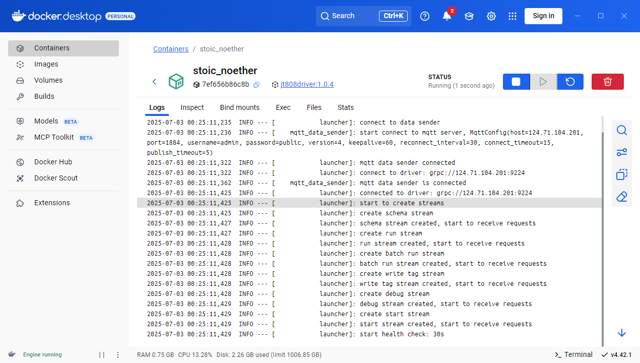Open Docker Hub from sidebar

click(x=63, y=162)
